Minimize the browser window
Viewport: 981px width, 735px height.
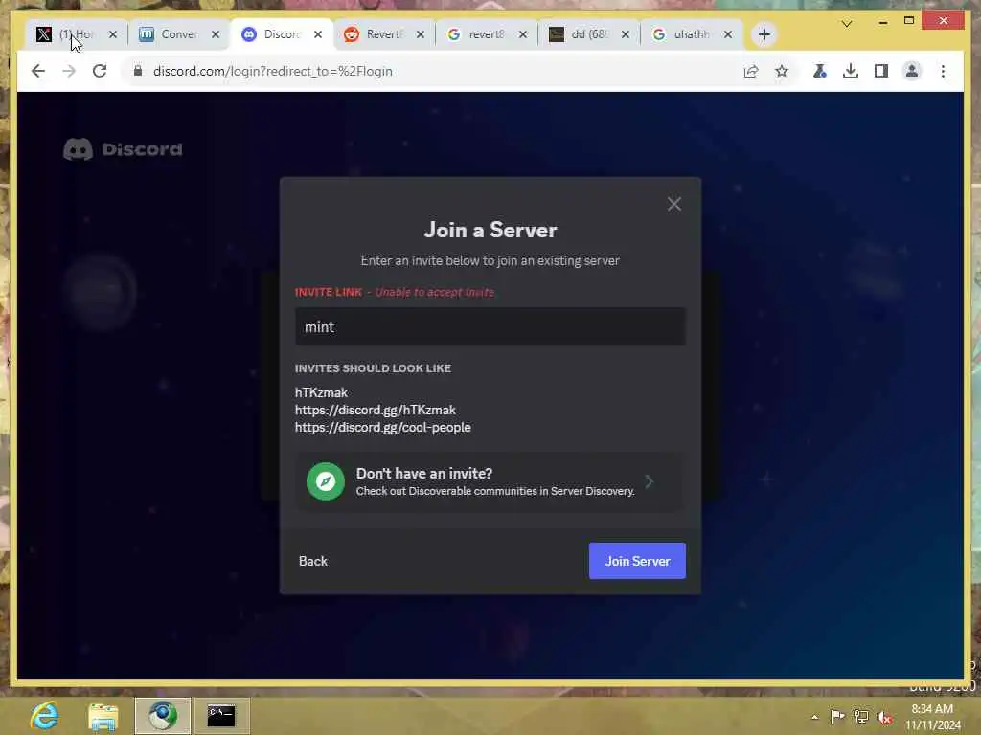(x=882, y=22)
